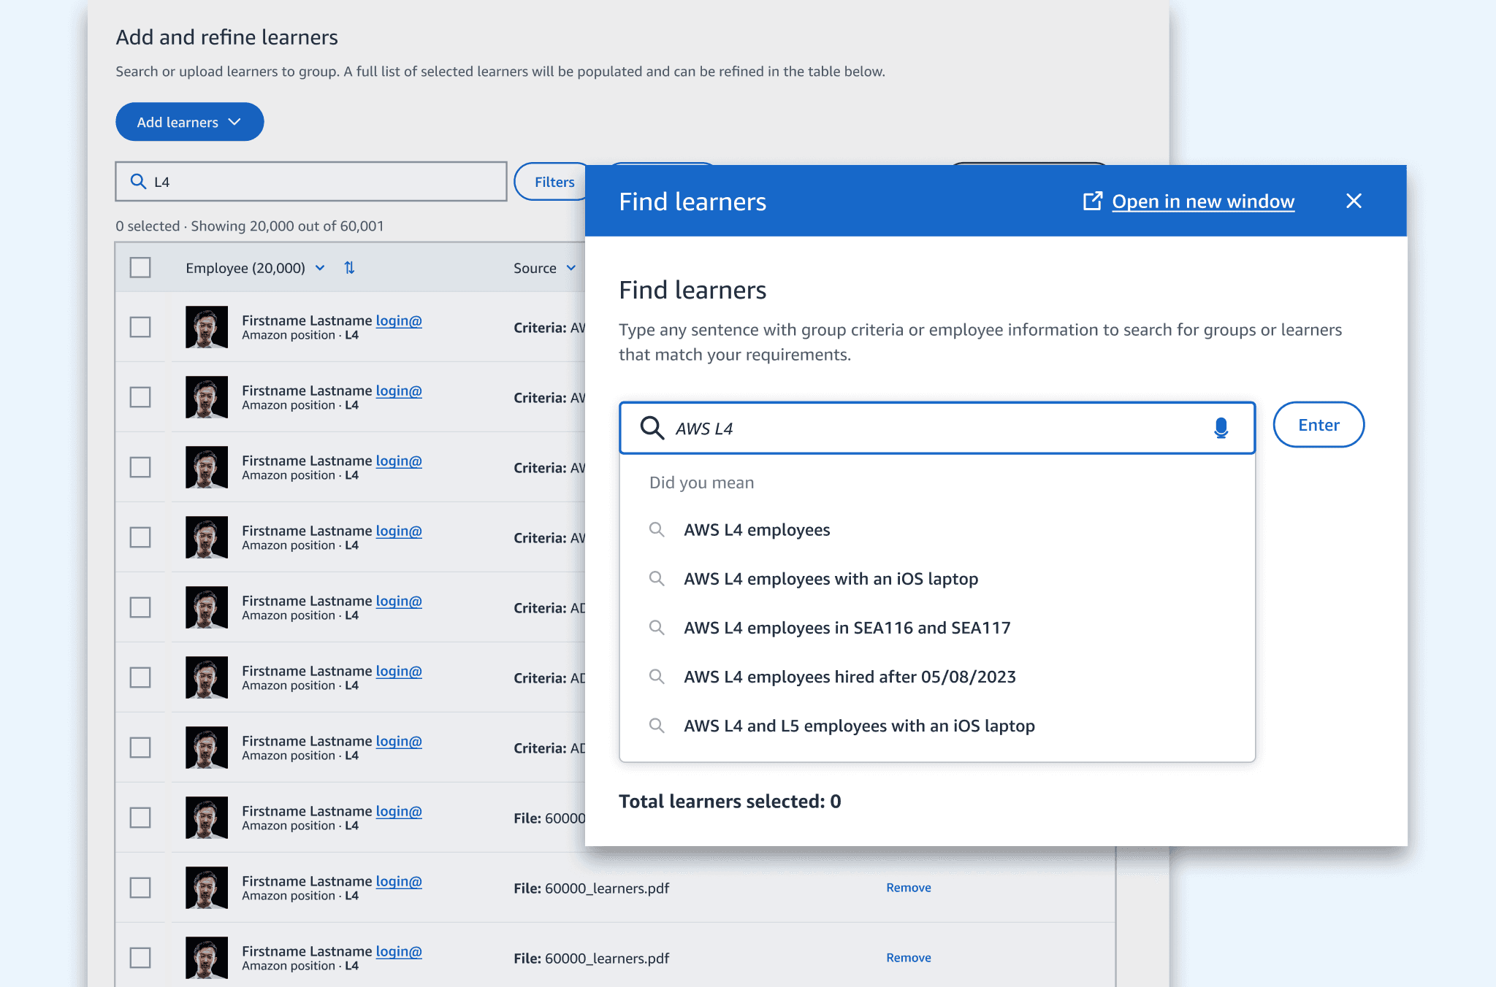The height and width of the screenshot is (987, 1496).
Task: Expand the Source column dropdown
Action: pos(570,268)
